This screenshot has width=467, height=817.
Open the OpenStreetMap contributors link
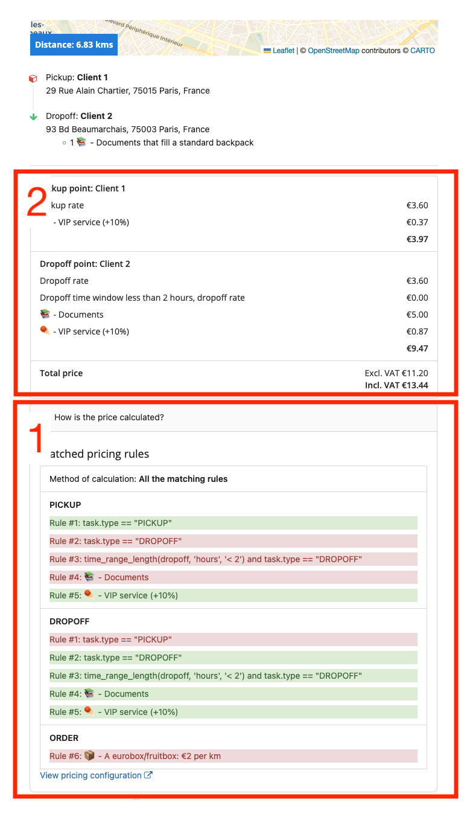[333, 51]
